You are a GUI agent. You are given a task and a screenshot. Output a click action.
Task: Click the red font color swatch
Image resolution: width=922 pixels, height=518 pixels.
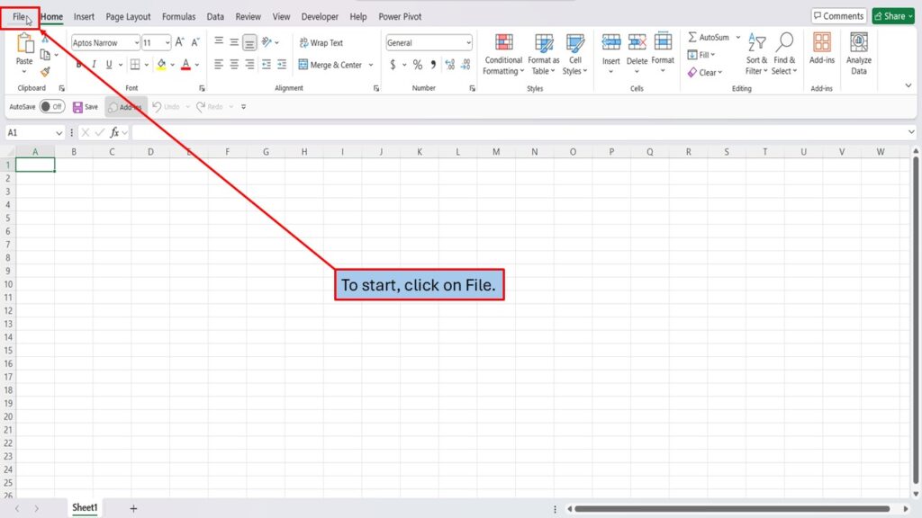click(x=185, y=65)
